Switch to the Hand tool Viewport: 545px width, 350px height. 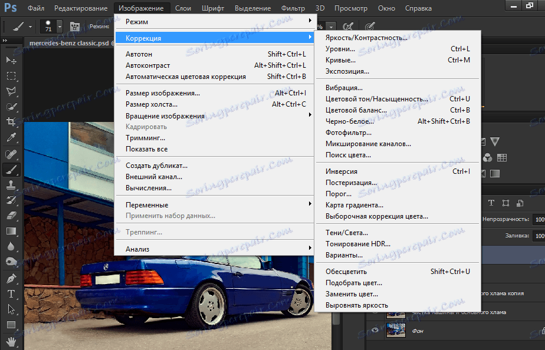(11, 341)
